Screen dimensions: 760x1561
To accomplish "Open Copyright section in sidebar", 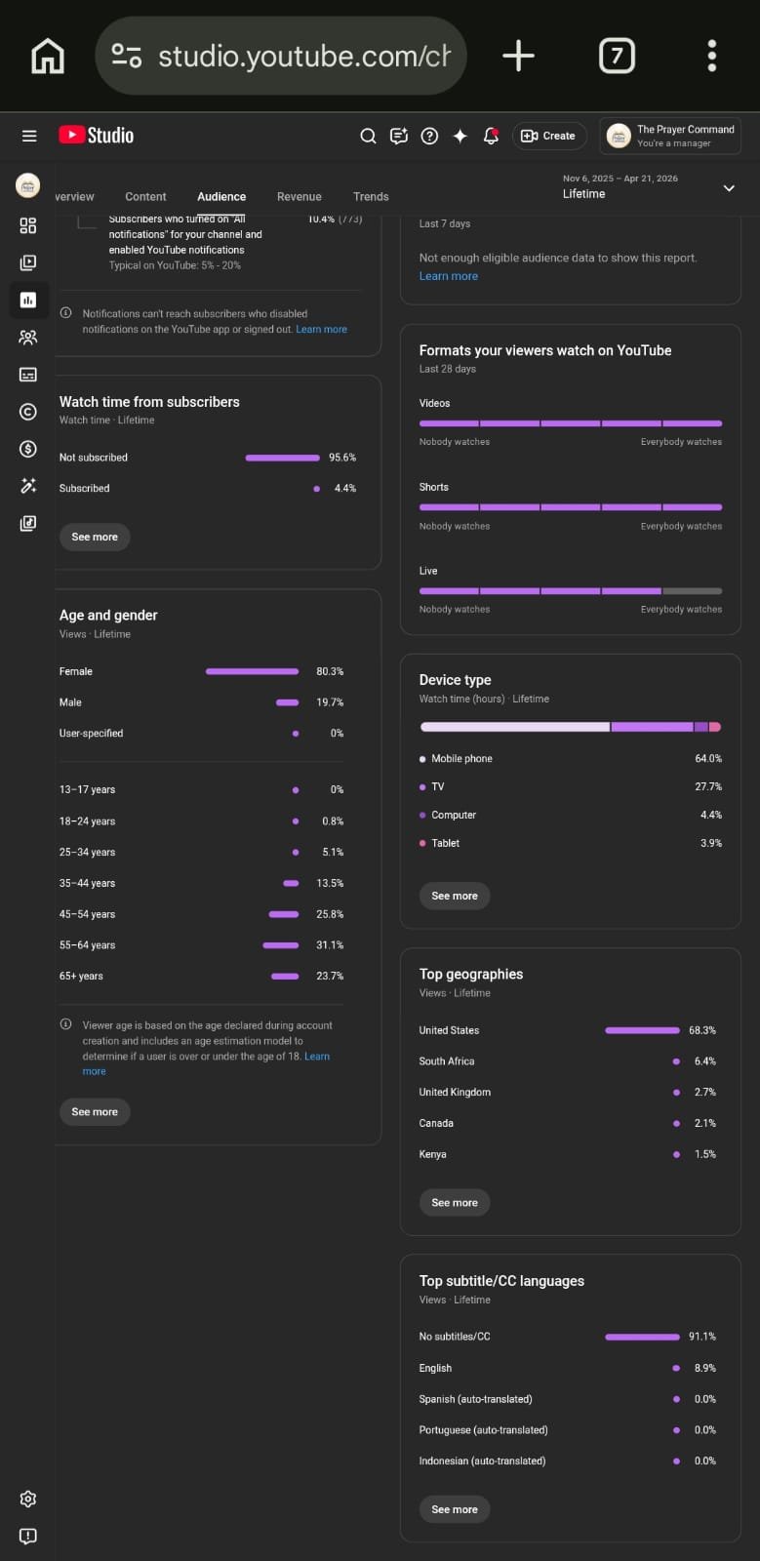I will point(28,412).
